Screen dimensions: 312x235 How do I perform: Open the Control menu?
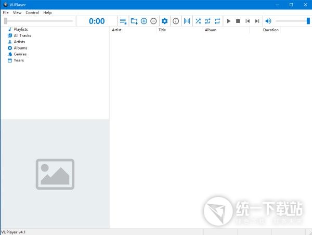32,13
